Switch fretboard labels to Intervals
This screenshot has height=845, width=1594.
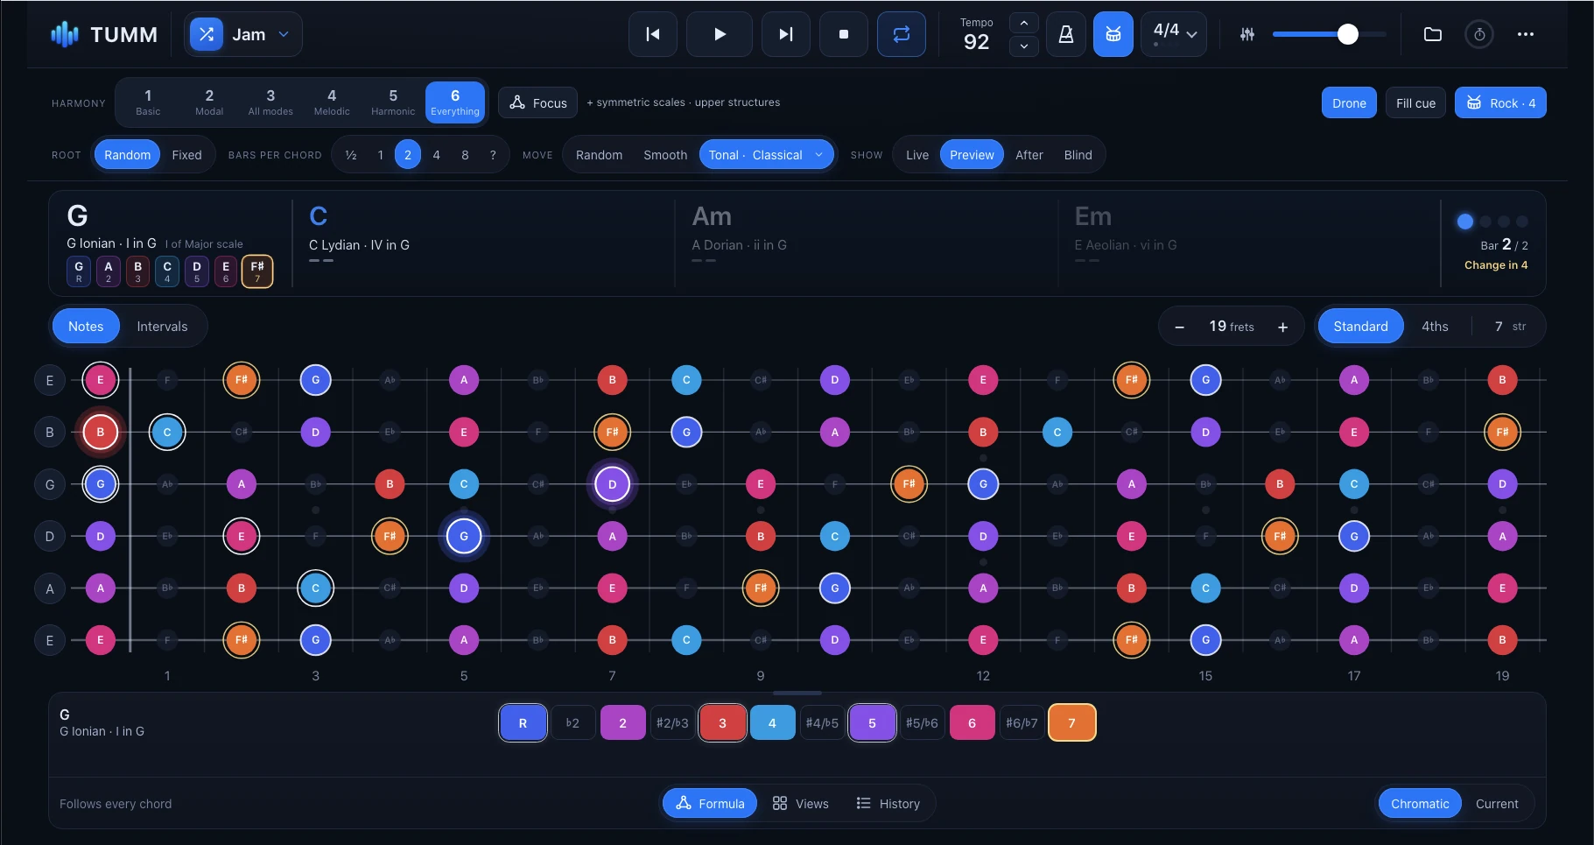tap(162, 327)
